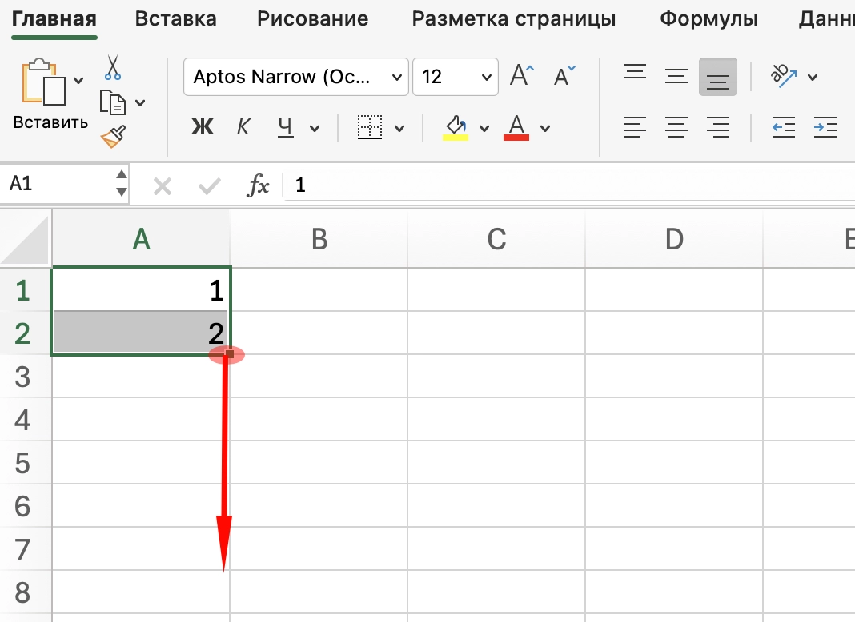
Task: Apply italic formatting with К button
Action: [243, 127]
